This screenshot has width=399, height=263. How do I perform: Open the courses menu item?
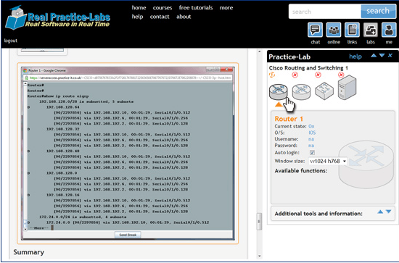click(x=163, y=8)
